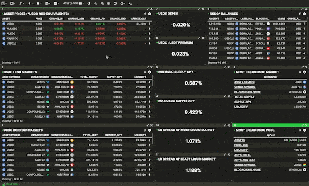Open settings gear of Most Liquid USDC Market

point(304,72)
